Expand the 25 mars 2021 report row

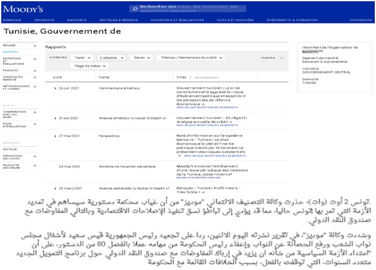tap(55, 189)
